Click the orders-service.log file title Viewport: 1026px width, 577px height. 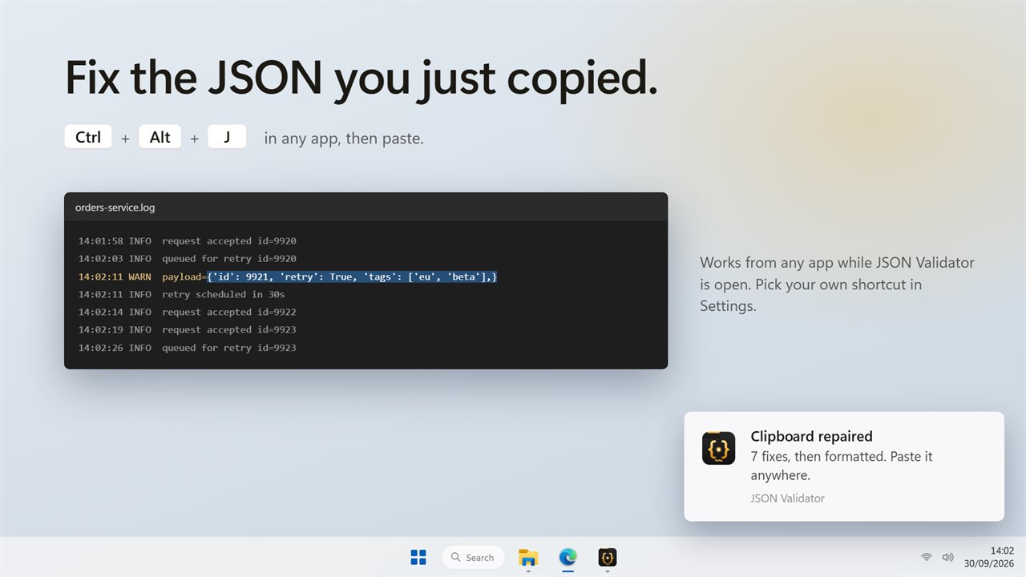click(x=115, y=208)
